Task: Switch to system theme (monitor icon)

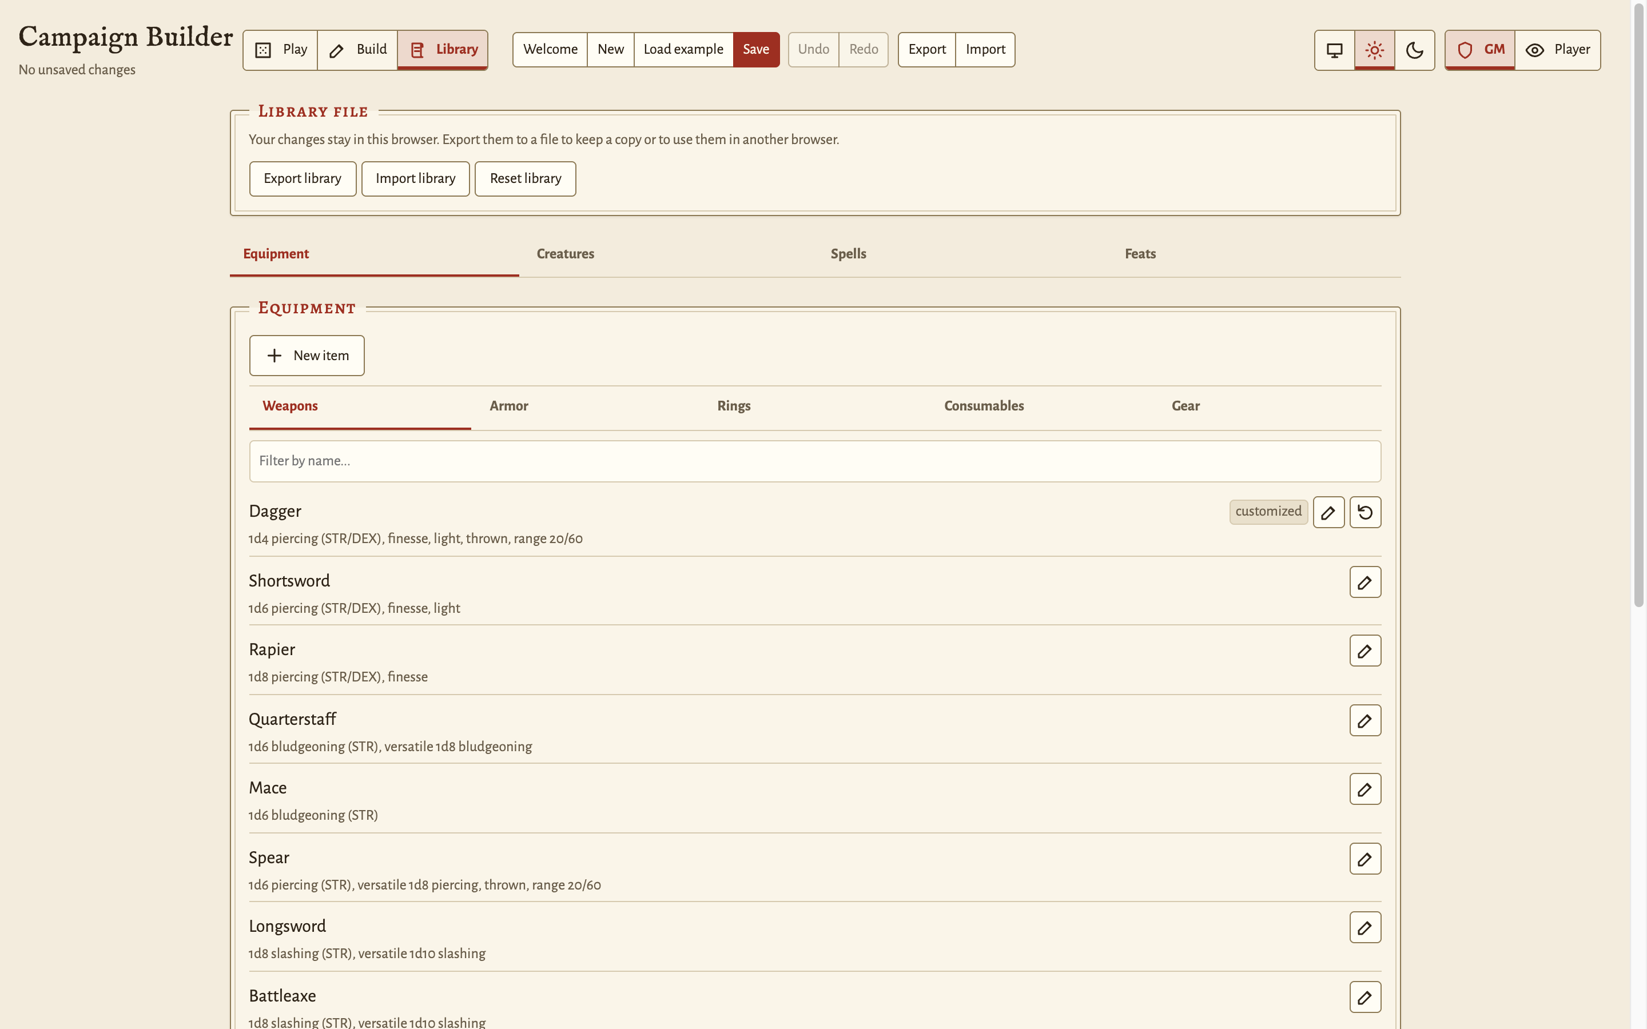Action: coord(1334,50)
